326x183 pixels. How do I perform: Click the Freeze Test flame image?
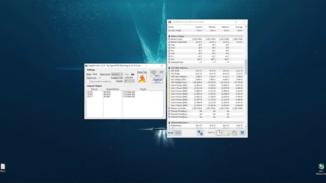(142, 78)
